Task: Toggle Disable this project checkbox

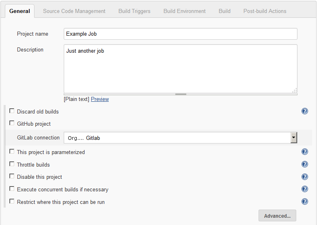Action: pos(12,176)
